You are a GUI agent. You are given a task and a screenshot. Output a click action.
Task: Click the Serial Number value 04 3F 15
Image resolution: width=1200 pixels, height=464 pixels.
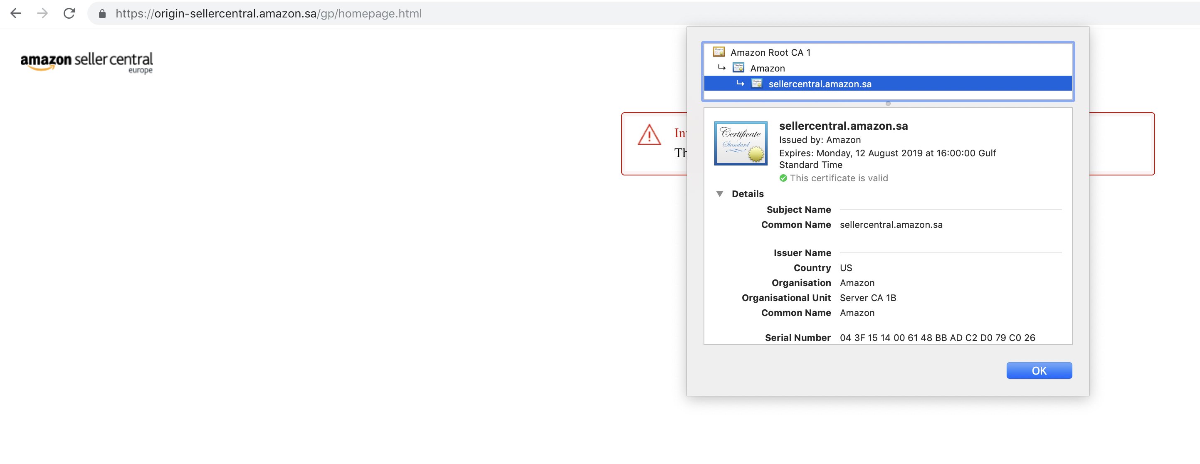pos(937,338)
